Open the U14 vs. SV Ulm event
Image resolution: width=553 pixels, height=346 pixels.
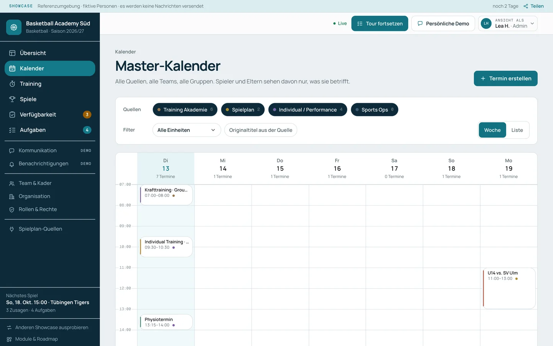(x=509, y=288)
